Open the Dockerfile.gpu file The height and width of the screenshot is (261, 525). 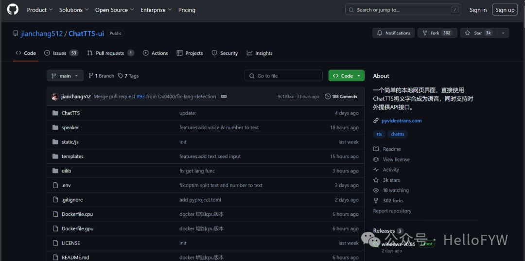click(x=77, y=228)
